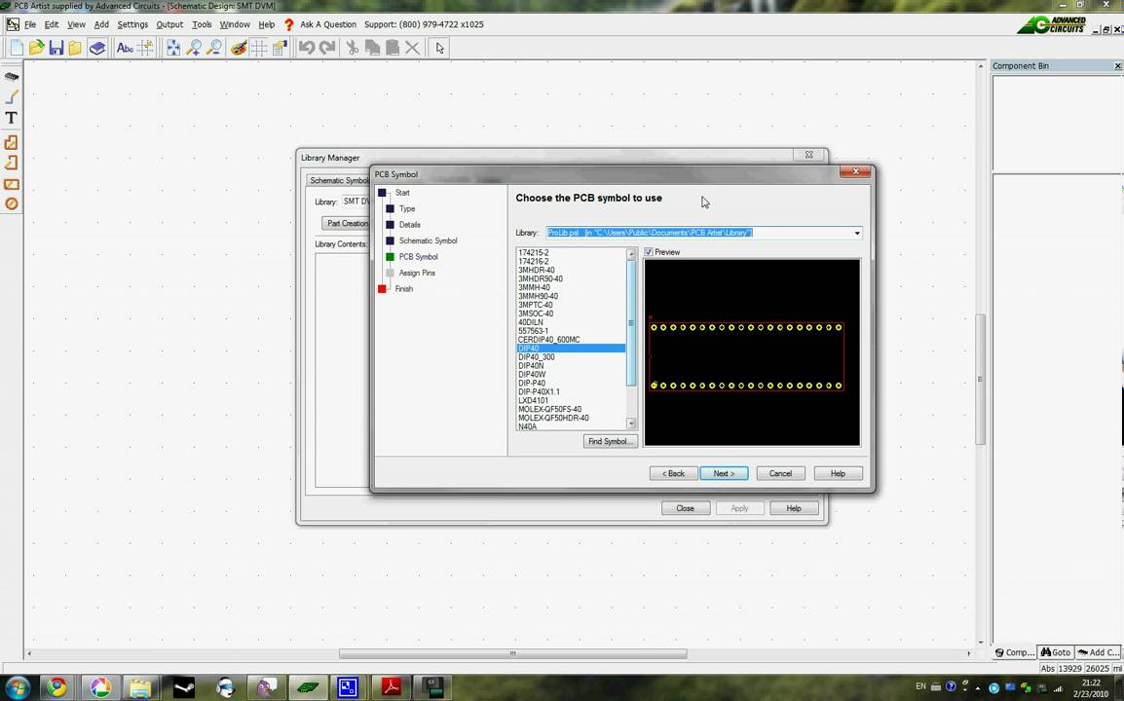Screen dimensions: 1124x701
Task: Open the Settings menu
Action: tap(132, 24)
